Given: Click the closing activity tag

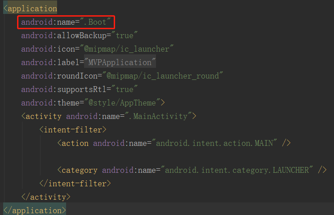Looking at the screenshot, I should click(x=46, y=197).
